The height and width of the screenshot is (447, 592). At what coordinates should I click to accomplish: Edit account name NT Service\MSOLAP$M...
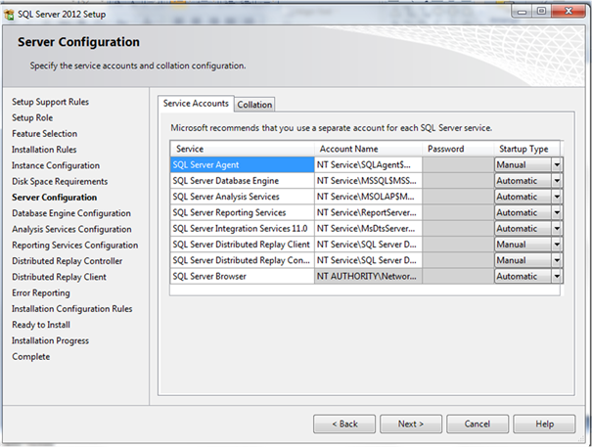coord(368,197)
